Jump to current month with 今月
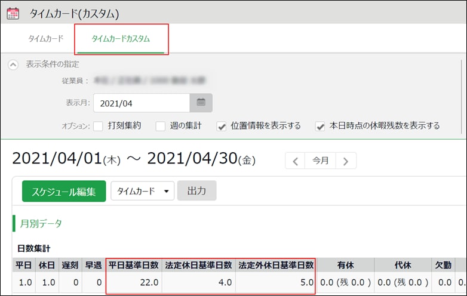Screen dimensions: 467x296 321,161
